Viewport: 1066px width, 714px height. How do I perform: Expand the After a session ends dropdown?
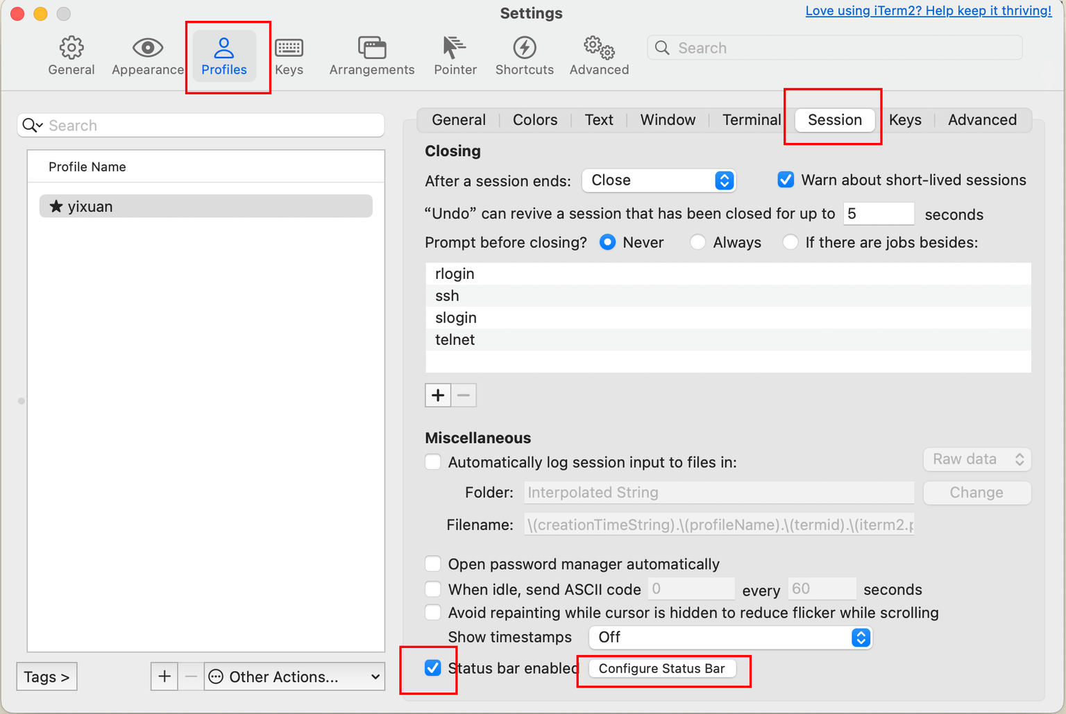pyautogui.click(x=658, y=180)
